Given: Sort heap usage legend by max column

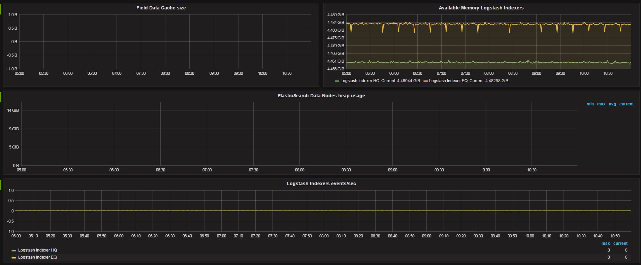Looking at the screenshot, I should coord(601,104).
